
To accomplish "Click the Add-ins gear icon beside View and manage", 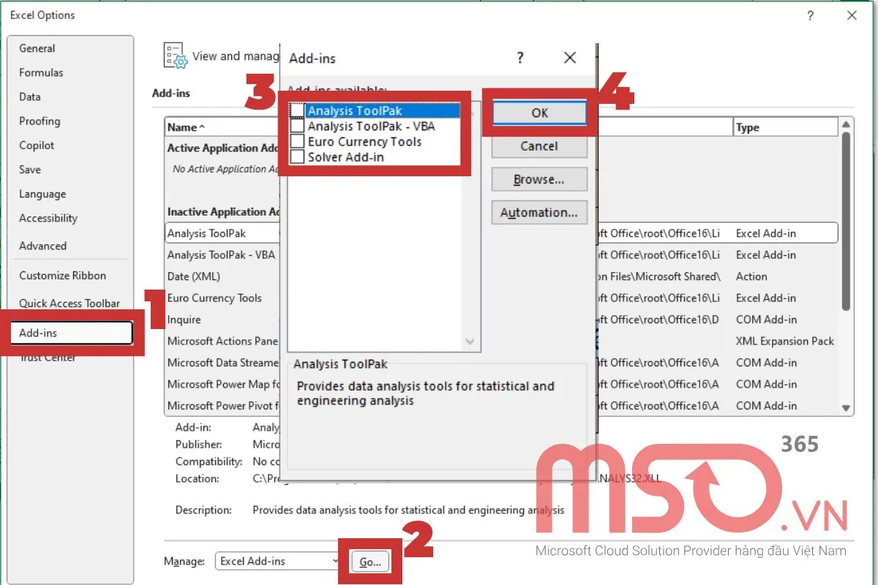I will pyautogui.click(x=175, y=55).
